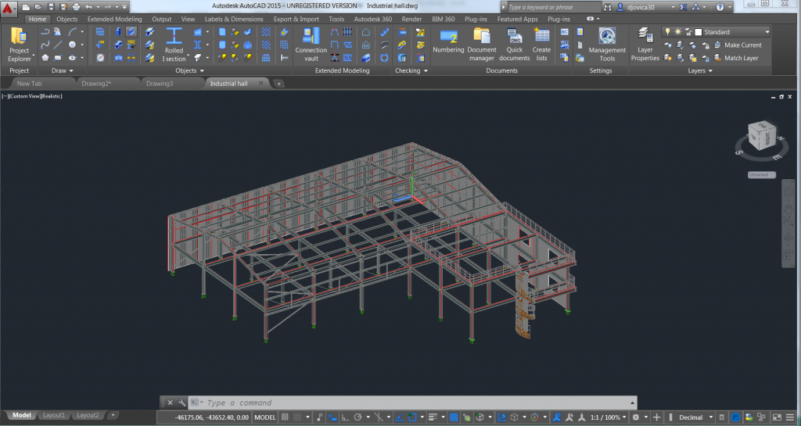
Task: Open the 1:1 / 100% annotation scale dropdown
Action: point(608,417)
